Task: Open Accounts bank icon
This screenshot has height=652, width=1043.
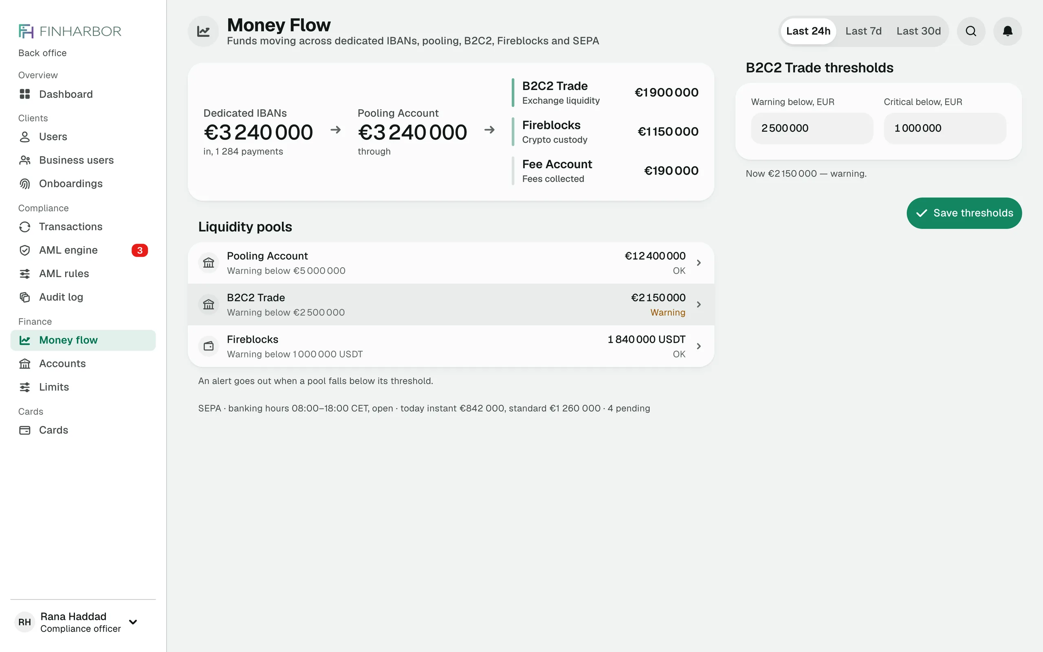Action: 25,363
